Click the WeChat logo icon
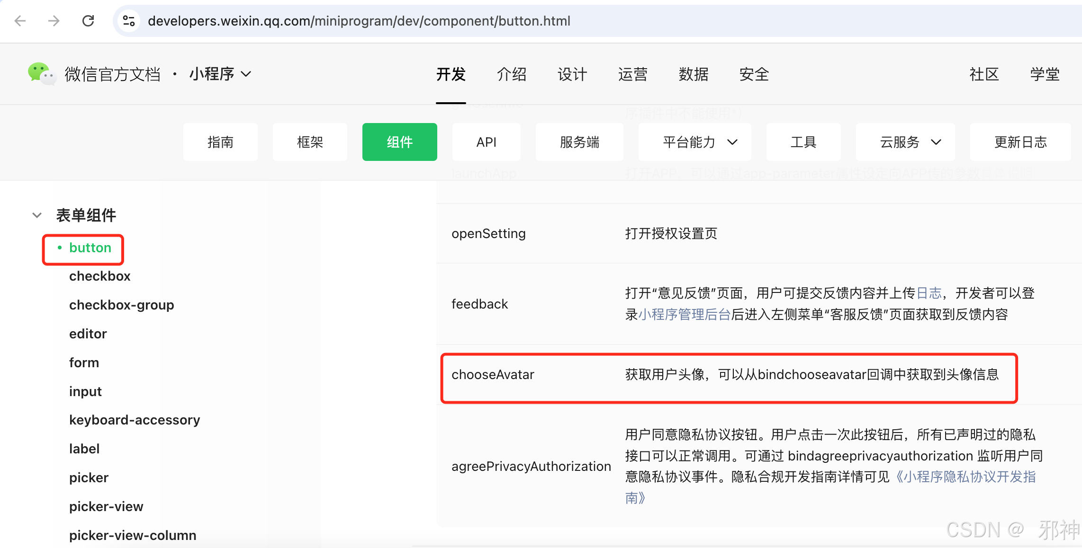The width and height of the screenshot is (1082, 548). pos(42,74)
